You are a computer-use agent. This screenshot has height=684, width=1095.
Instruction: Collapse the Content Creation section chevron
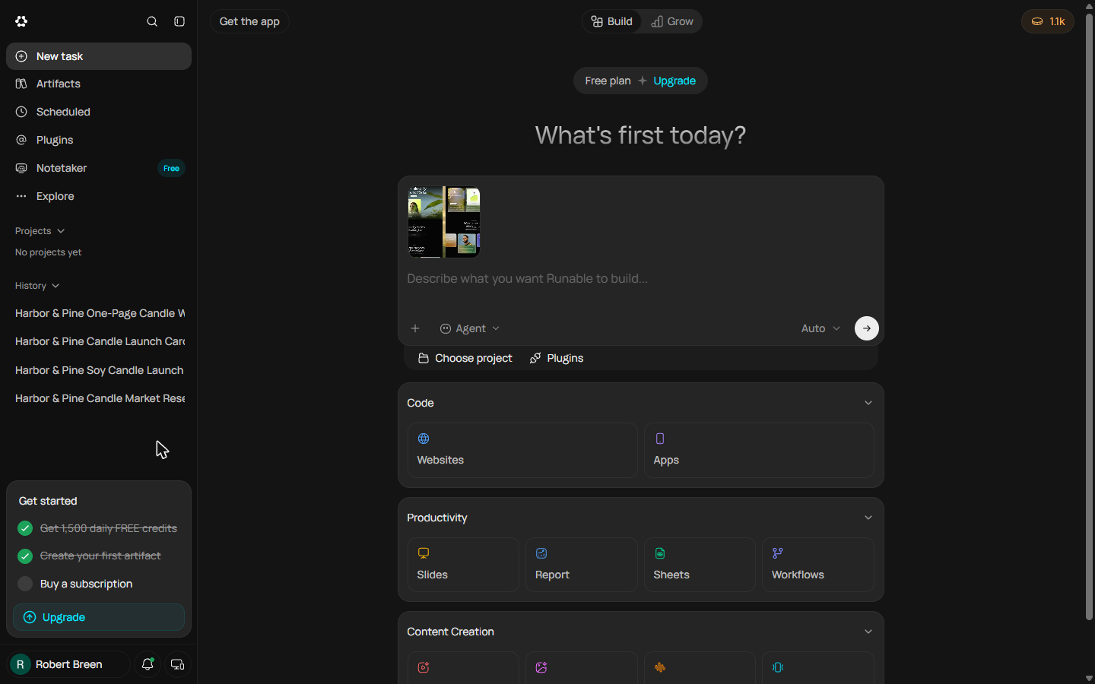[868, 632]
